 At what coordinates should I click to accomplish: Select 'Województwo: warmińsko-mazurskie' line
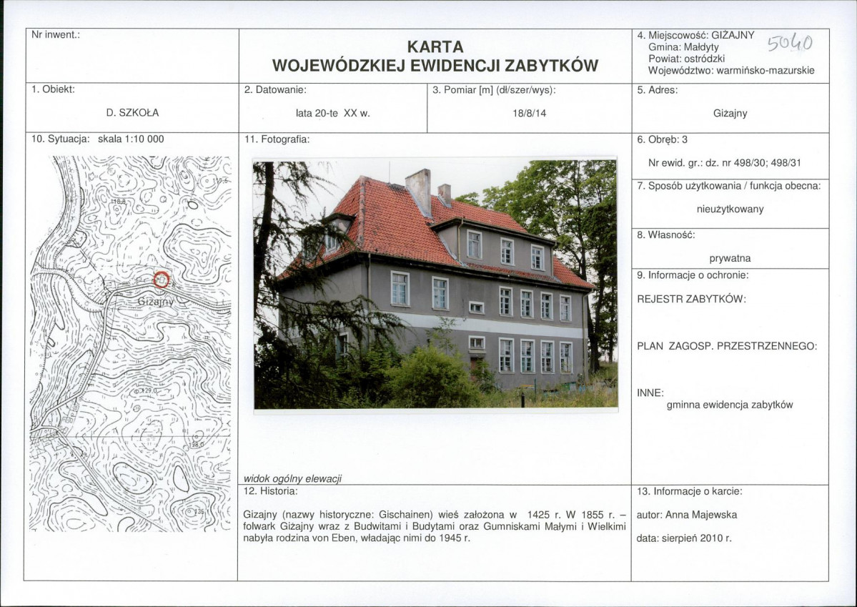pyautogui.click(x=731, y=71)
